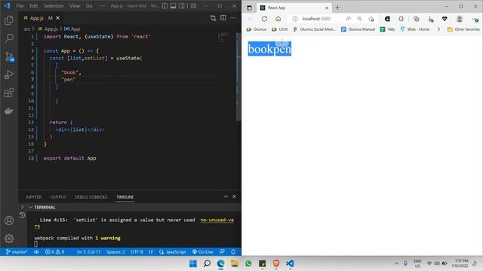Open the View menu

pos(75,6)
